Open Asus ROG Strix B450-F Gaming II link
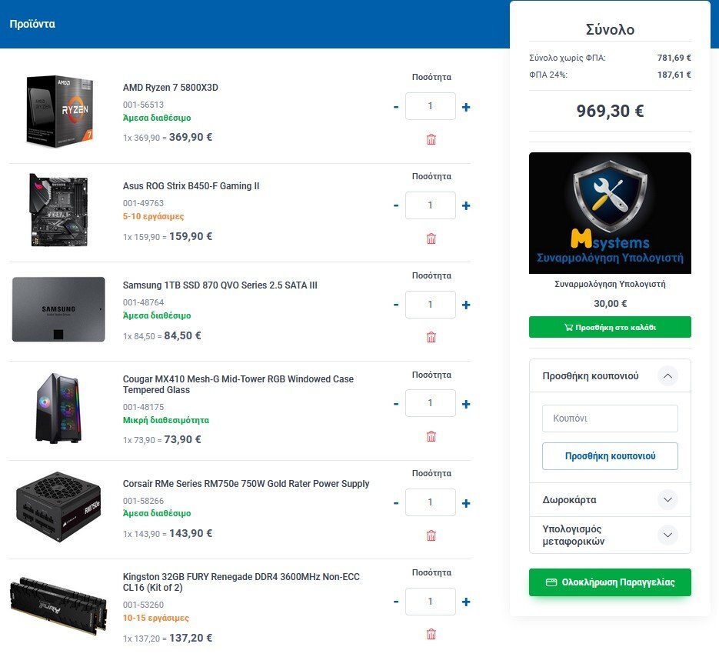The image size is (719, 657). point(191,186)
